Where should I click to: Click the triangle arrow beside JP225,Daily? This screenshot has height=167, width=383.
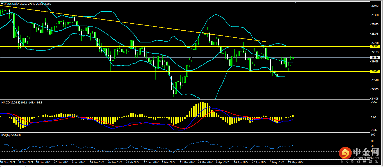(2, 4)
